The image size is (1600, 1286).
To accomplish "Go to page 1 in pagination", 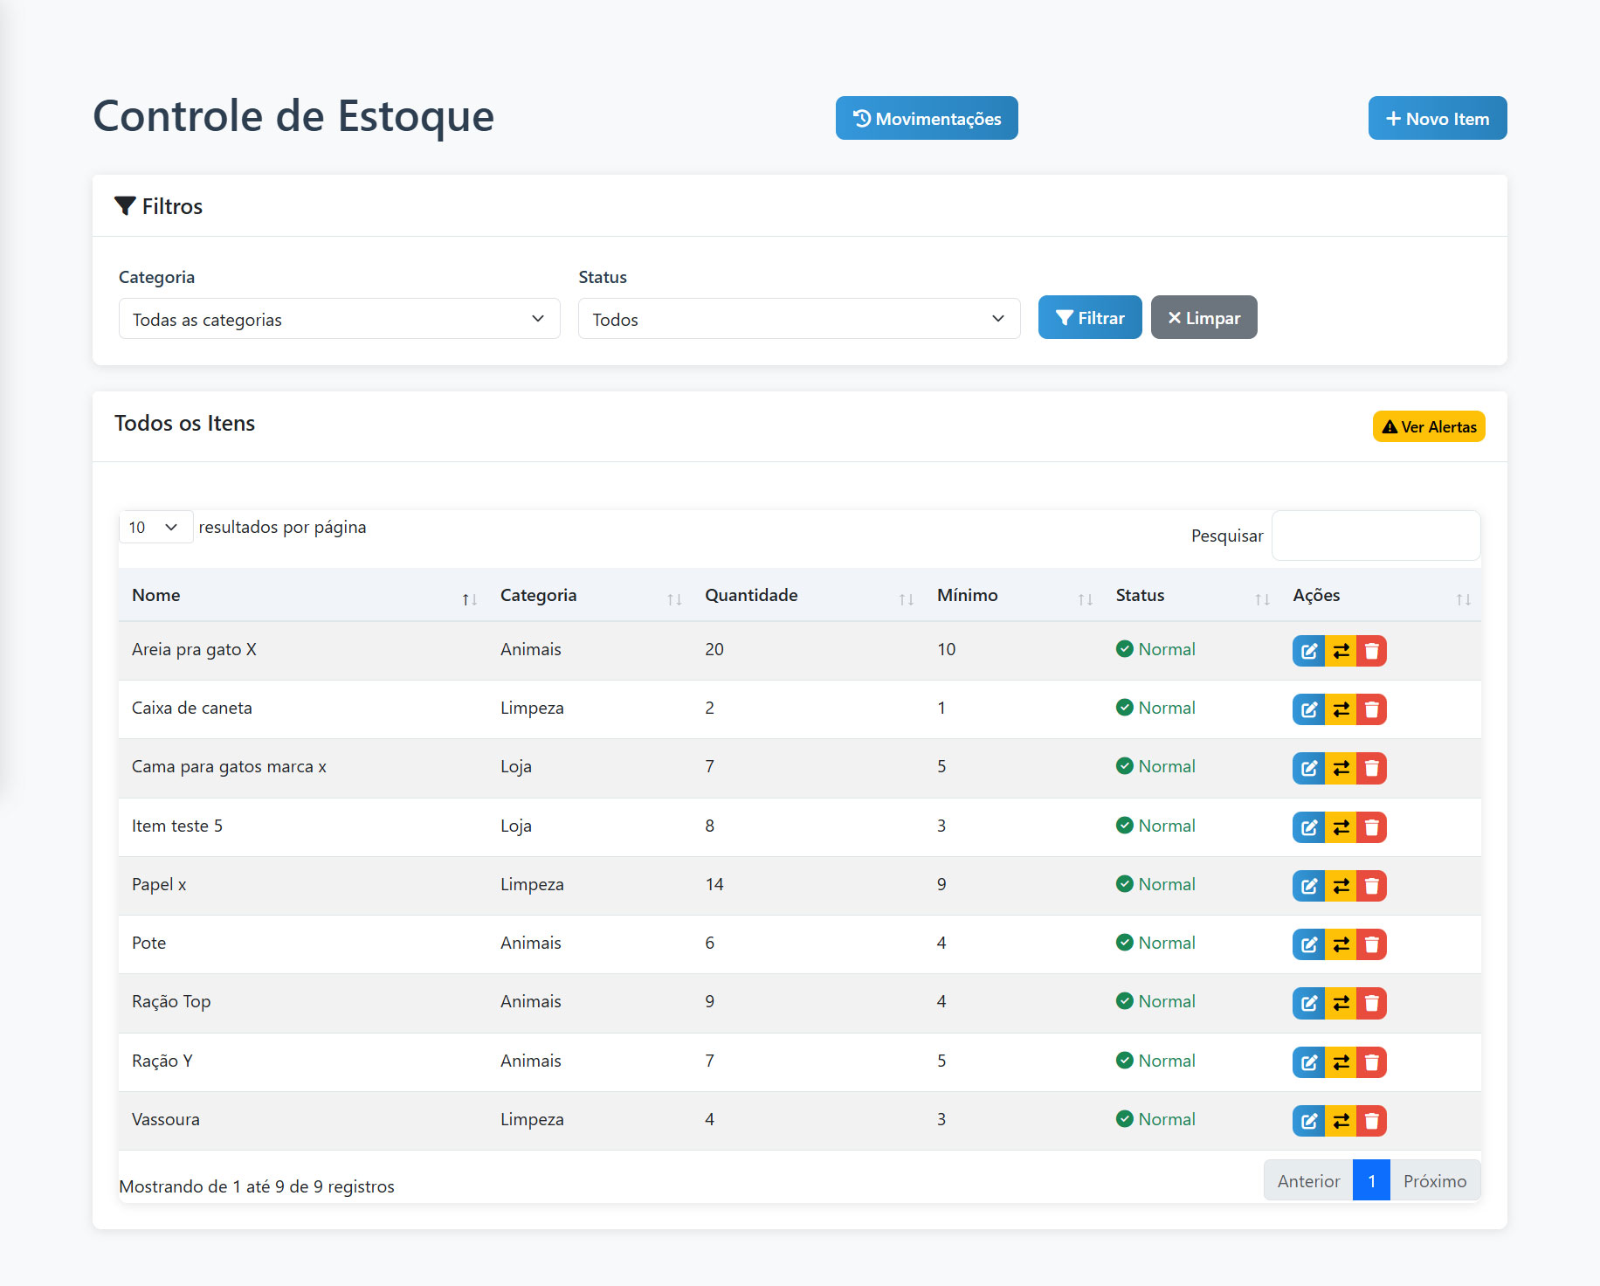I will point(1371,1181).
